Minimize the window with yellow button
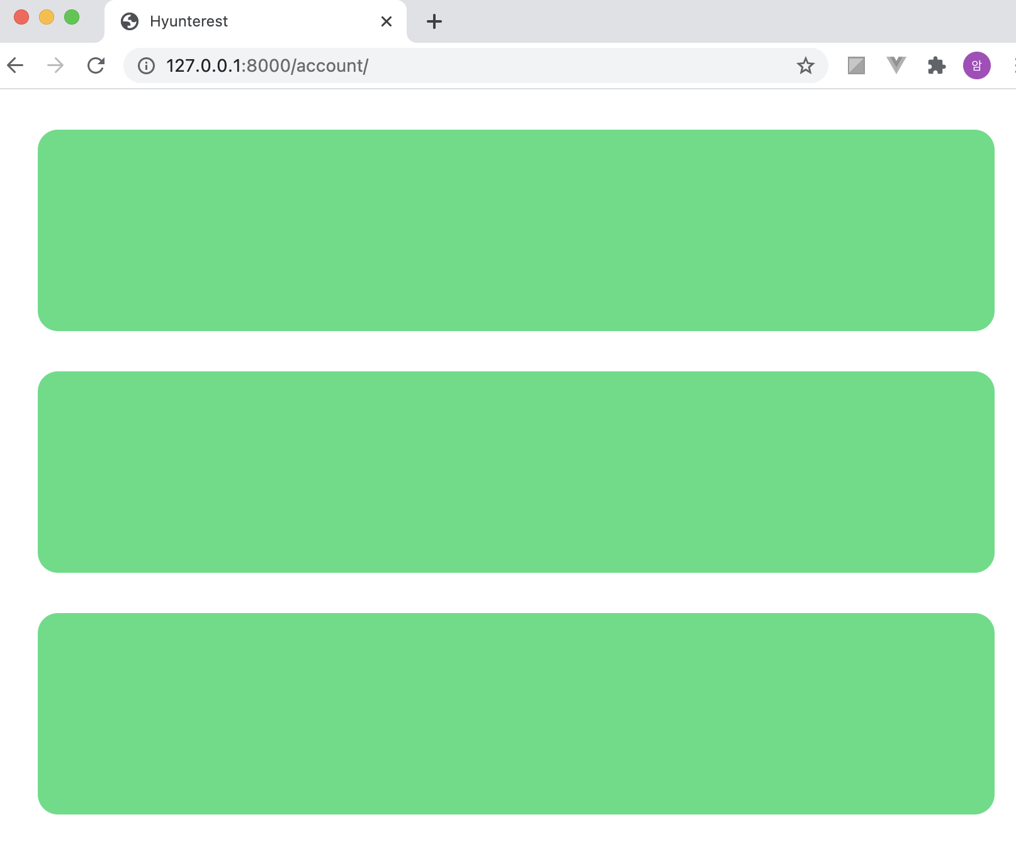Image resolution: width=1016 pixels, height=851 pixels. point(47,17)
